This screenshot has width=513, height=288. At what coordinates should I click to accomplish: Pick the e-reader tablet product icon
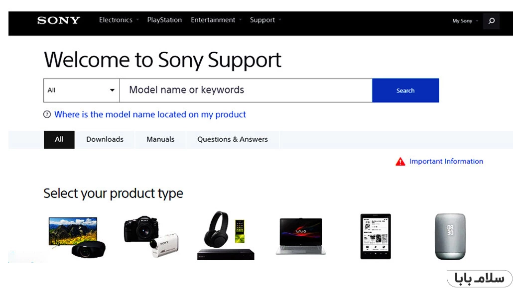(x=376, y=236)
